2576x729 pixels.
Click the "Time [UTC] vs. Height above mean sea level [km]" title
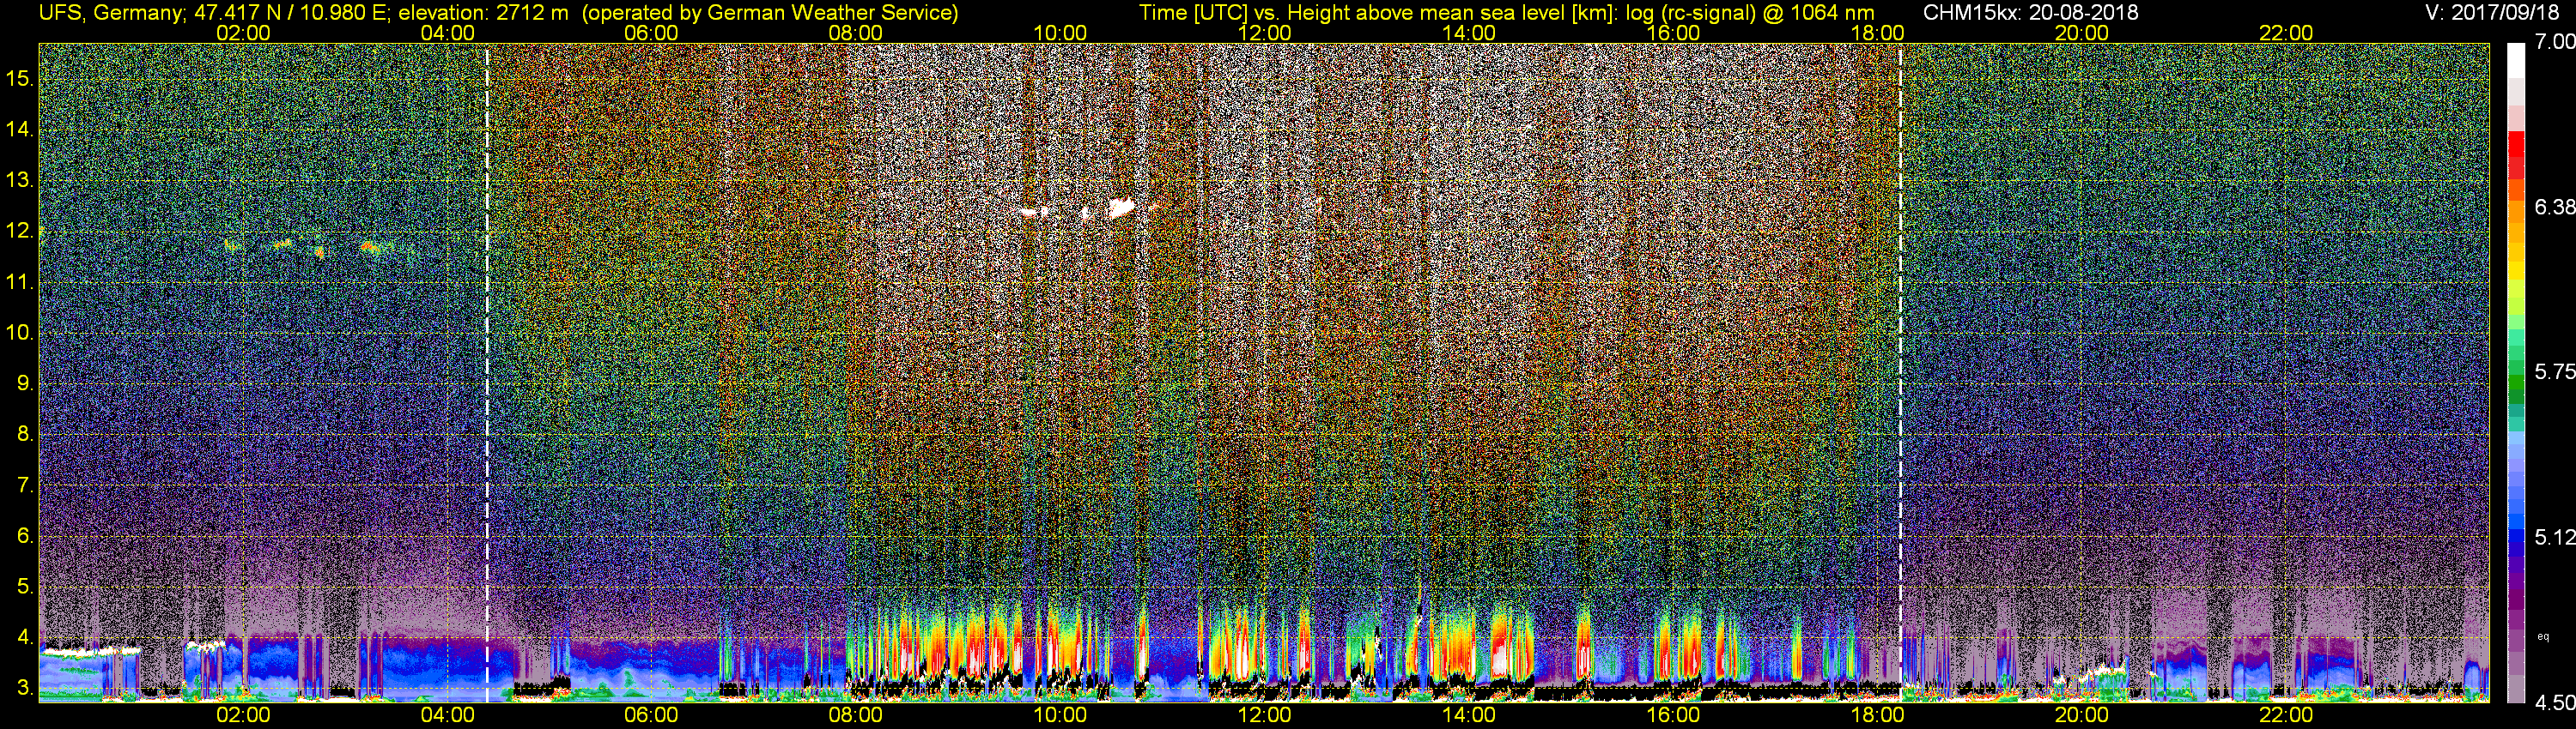(x=1379, y=12)
